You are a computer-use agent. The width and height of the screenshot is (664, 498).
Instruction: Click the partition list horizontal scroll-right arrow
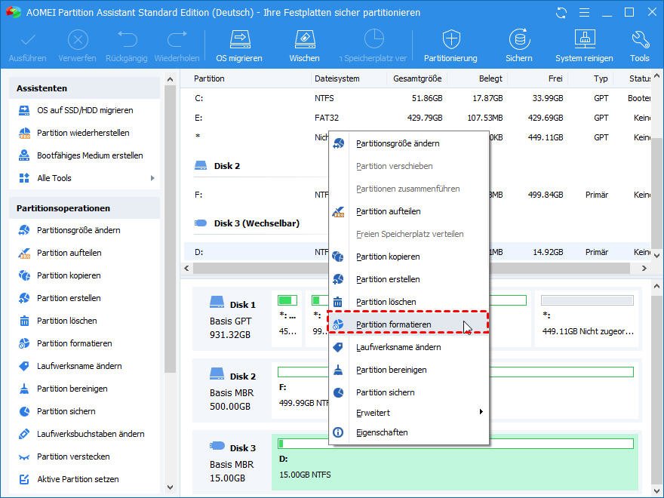coord(644,269)
